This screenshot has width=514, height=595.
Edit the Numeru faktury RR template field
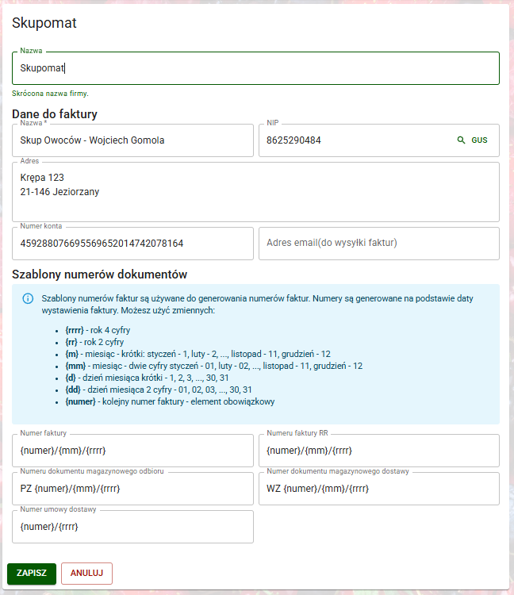pos(379,451)
